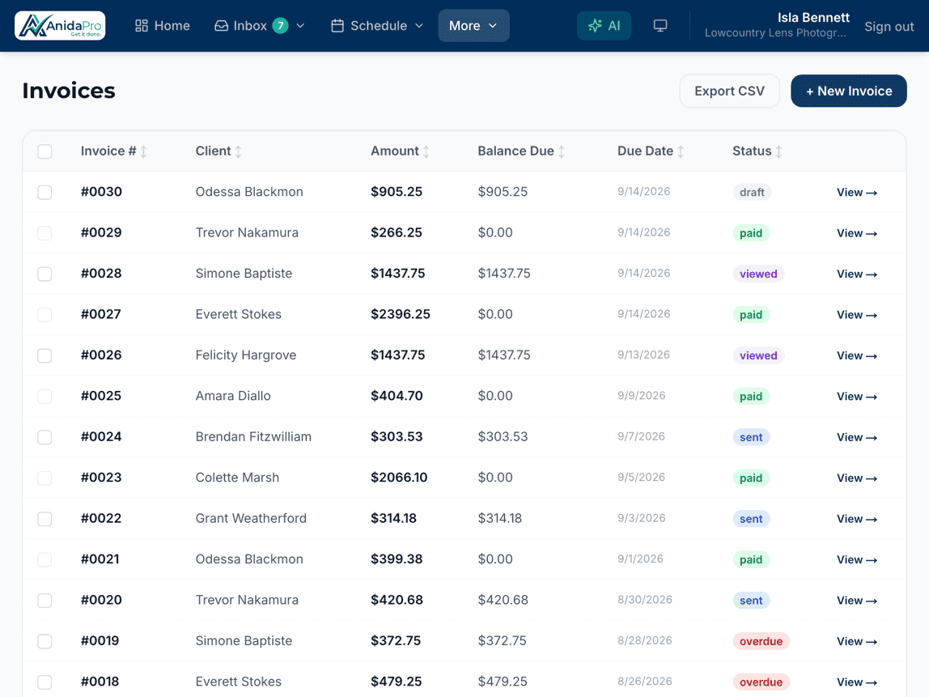Click the sent badge on invoice #0024
This screenshot has height=697, width=929.
tap(751, 437)
